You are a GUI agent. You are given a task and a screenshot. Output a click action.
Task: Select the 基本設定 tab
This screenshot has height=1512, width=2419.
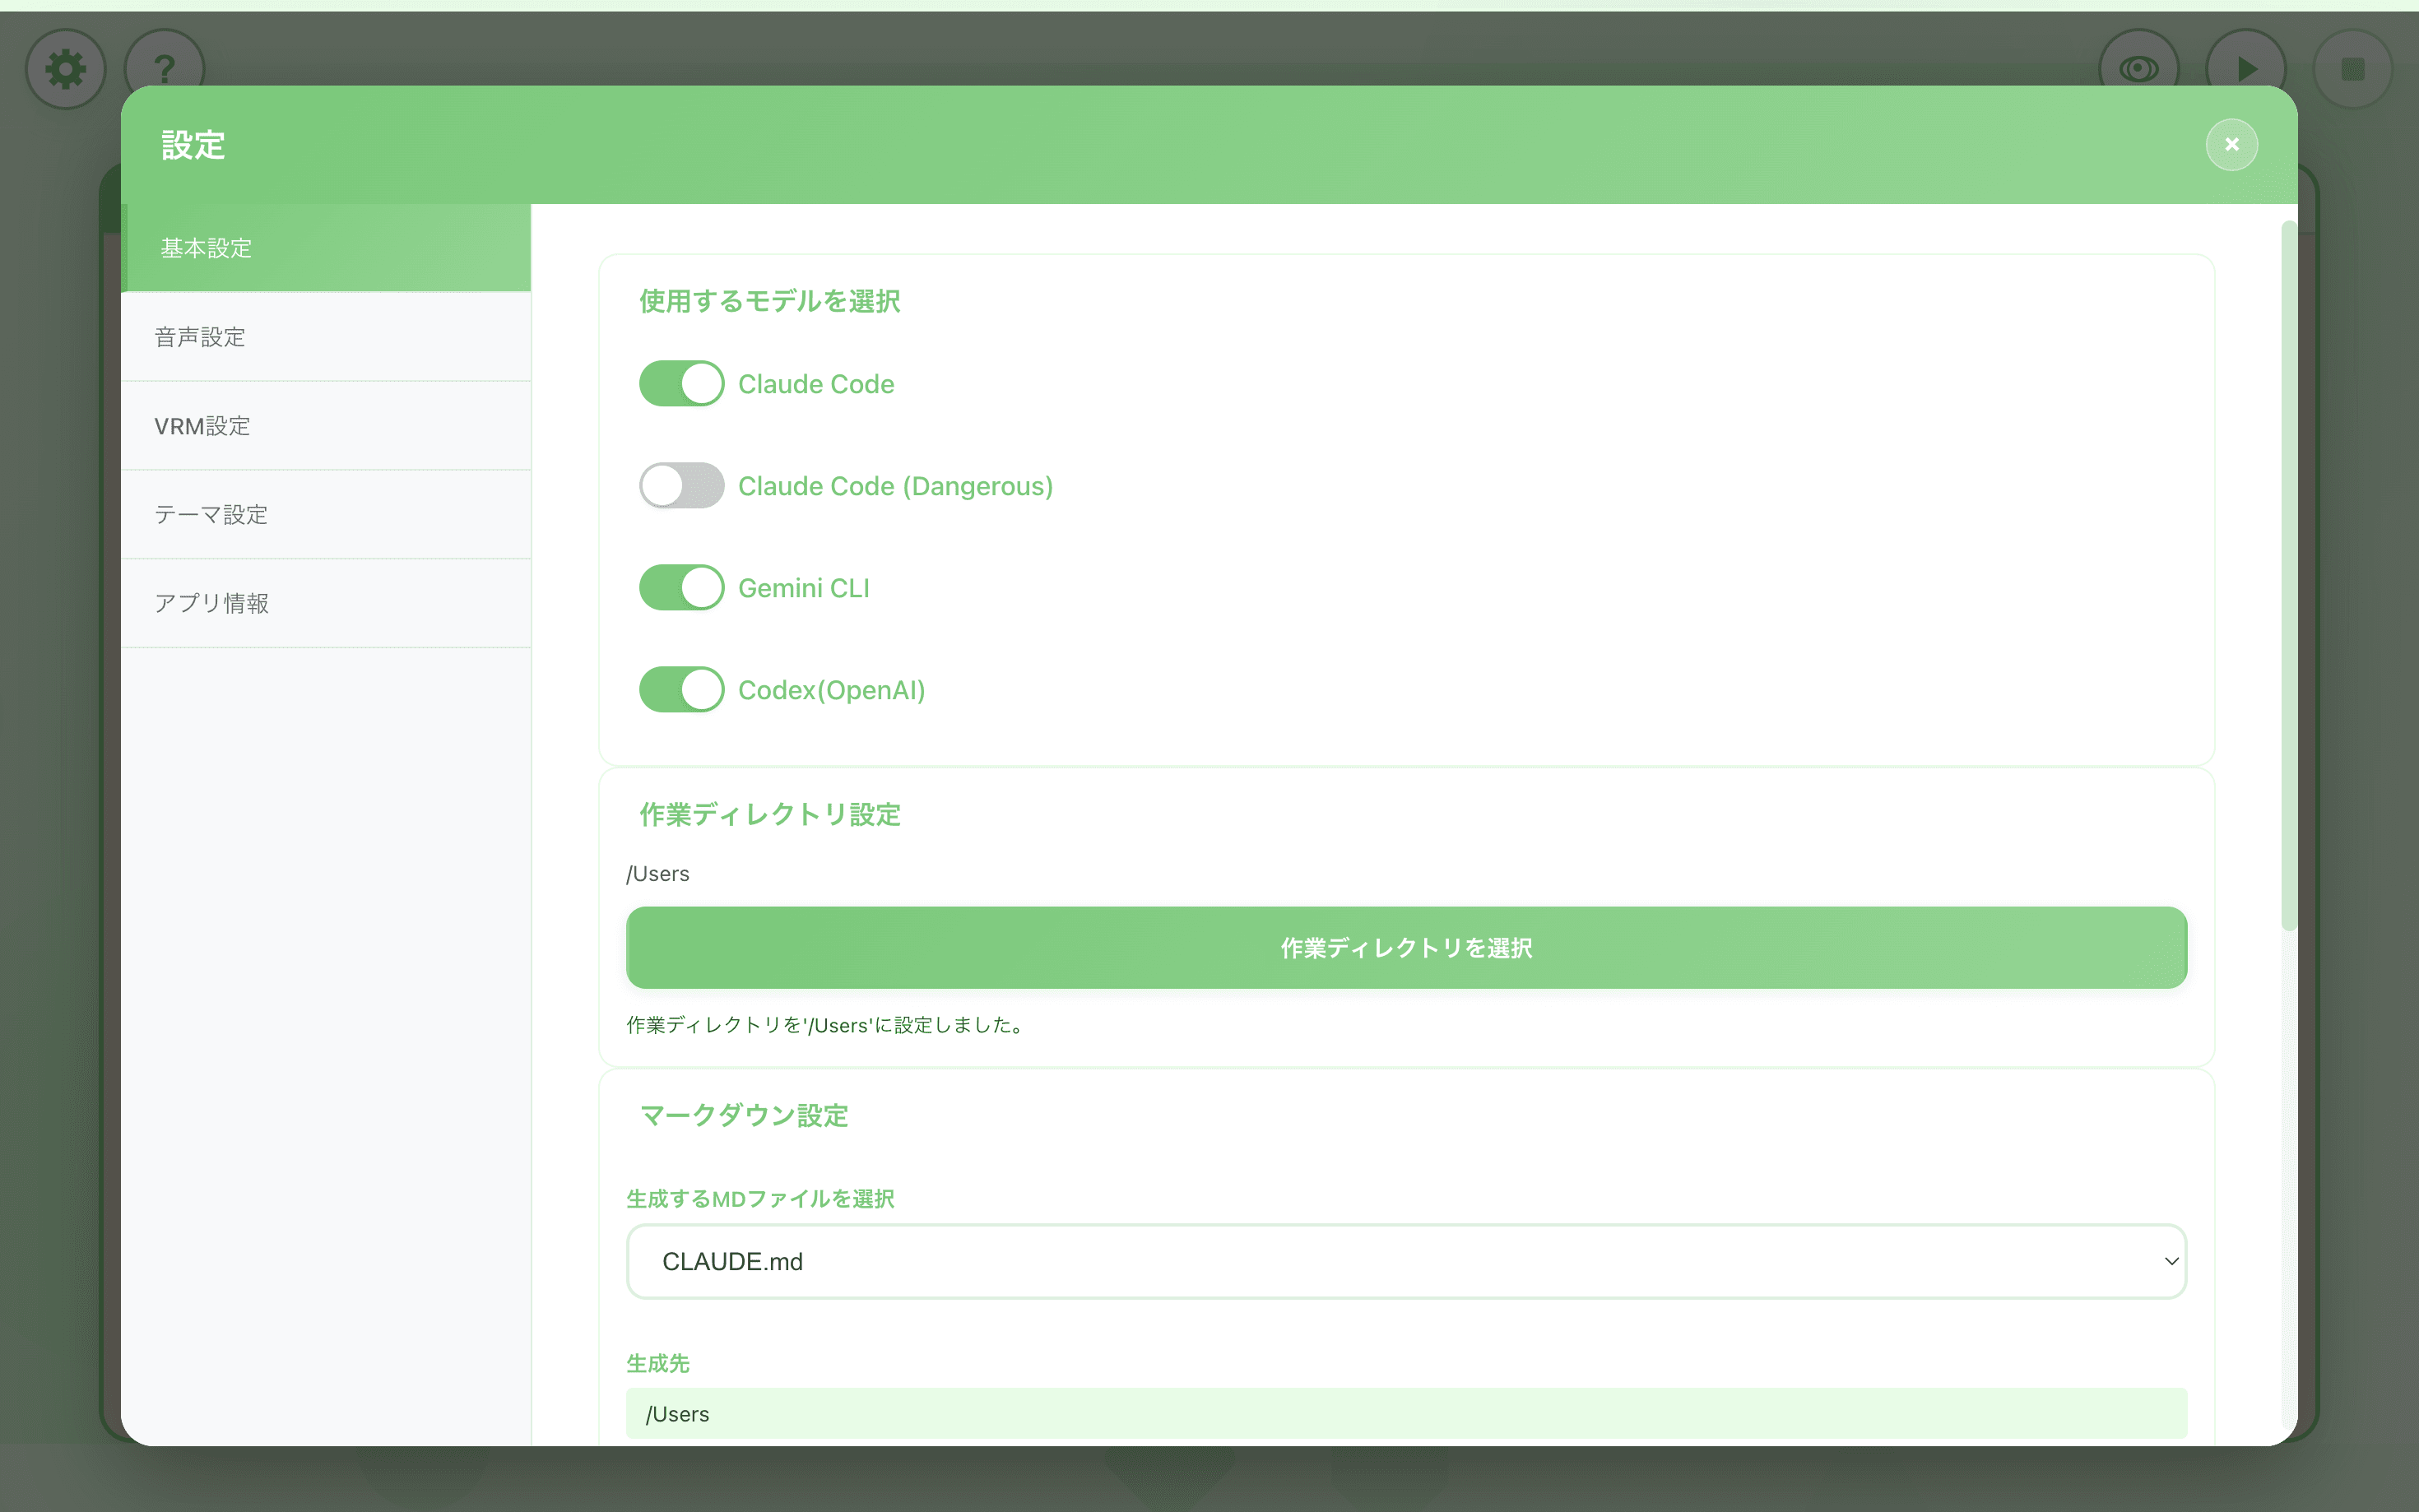[x=326, y=248]
